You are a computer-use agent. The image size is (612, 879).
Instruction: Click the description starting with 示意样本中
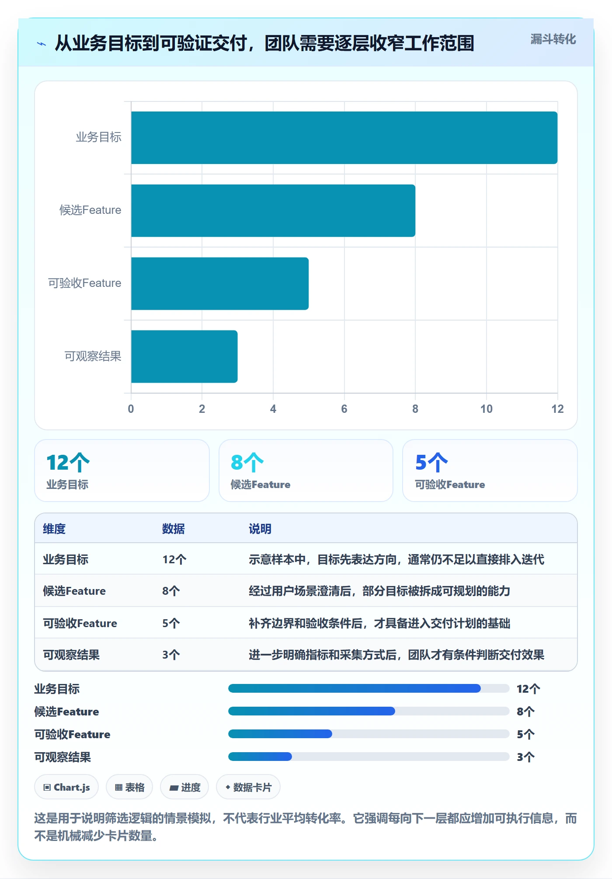(396, 559)
